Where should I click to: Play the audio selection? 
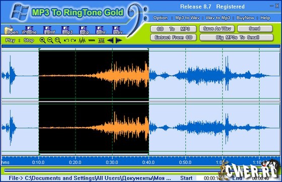click(10, 40)
